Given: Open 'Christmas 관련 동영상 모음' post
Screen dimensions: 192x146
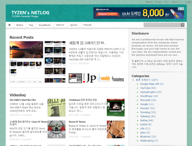Looking at the screenshot, I should tap(83, 100).
